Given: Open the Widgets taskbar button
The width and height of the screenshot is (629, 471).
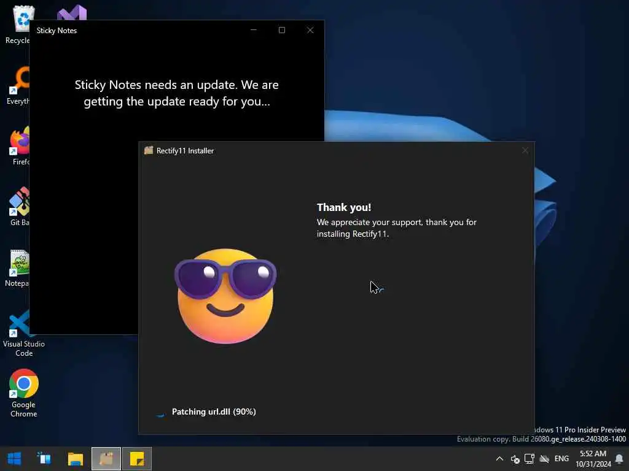Looking at the screenshot, I should tap(44, 459).
